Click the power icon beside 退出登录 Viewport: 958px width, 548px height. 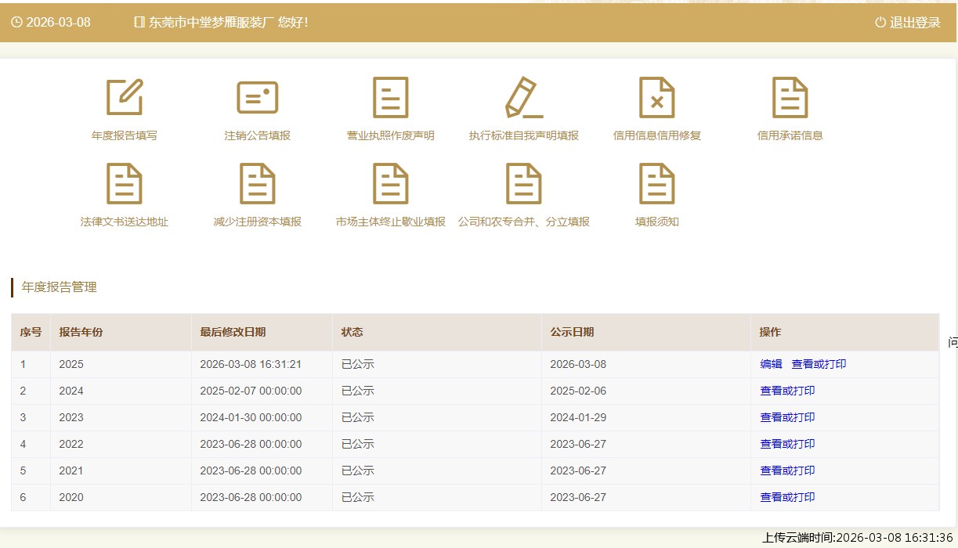(880, 23)
